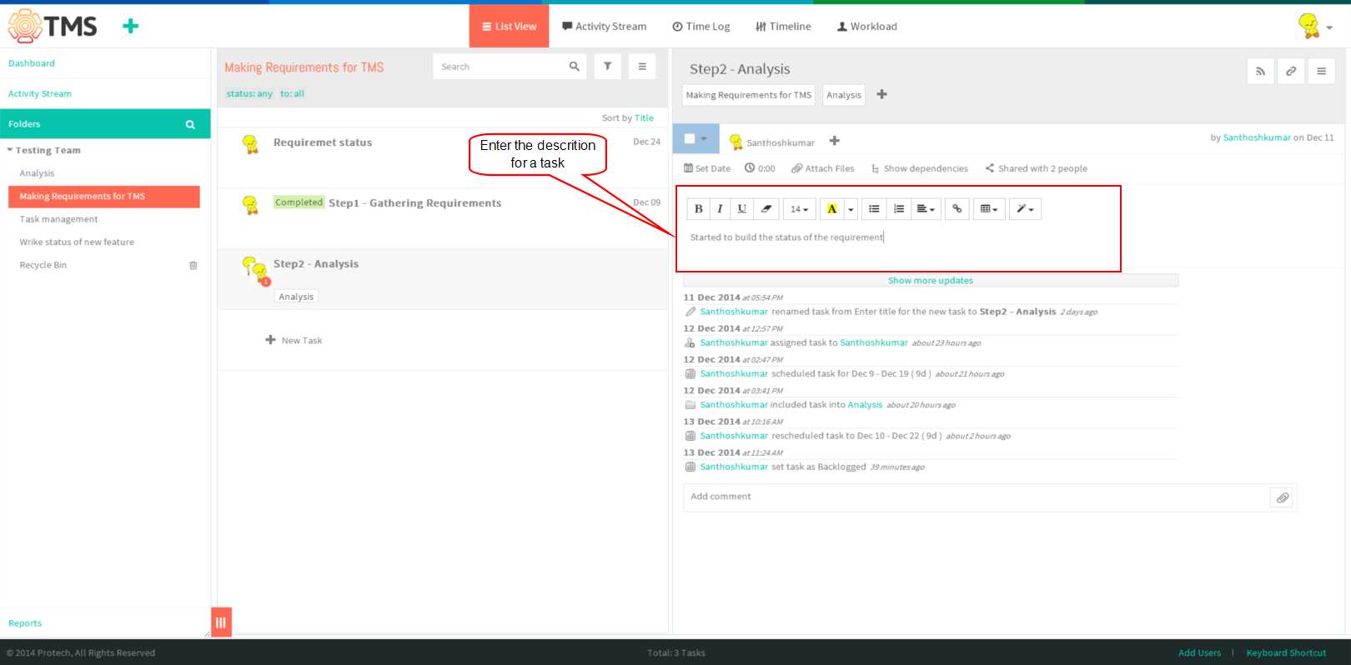Viewport: 1351px width, 665px height.
Task: Collapse the Testing Team folder tree
Action: [10, 151]
